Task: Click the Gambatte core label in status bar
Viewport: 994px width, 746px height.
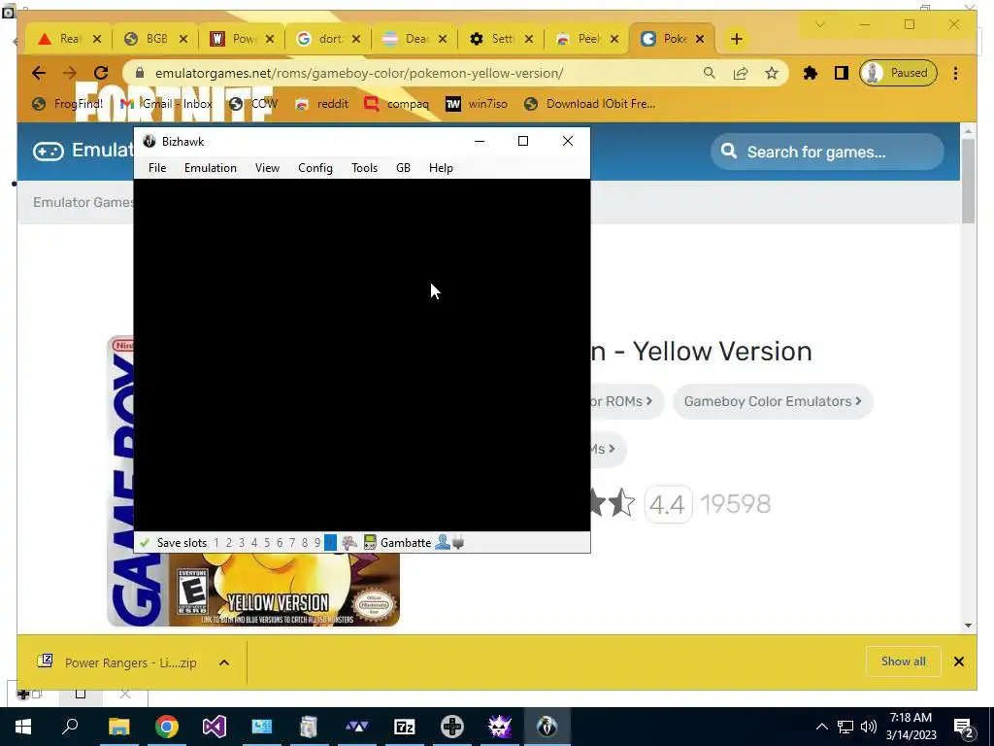Action: point(406,543)
